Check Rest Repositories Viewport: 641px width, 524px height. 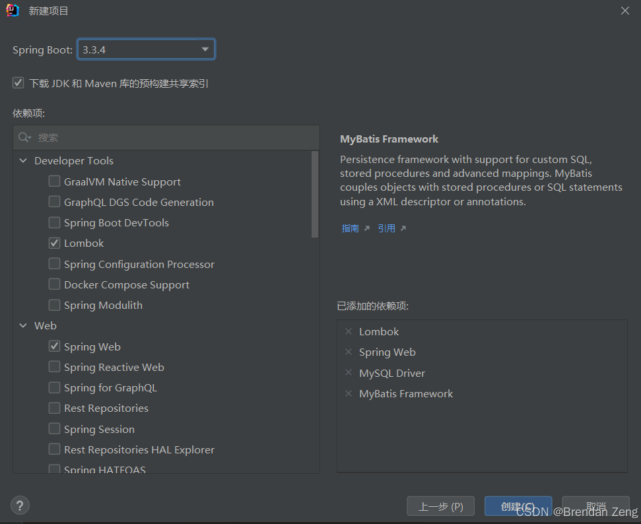coord(54,408)
